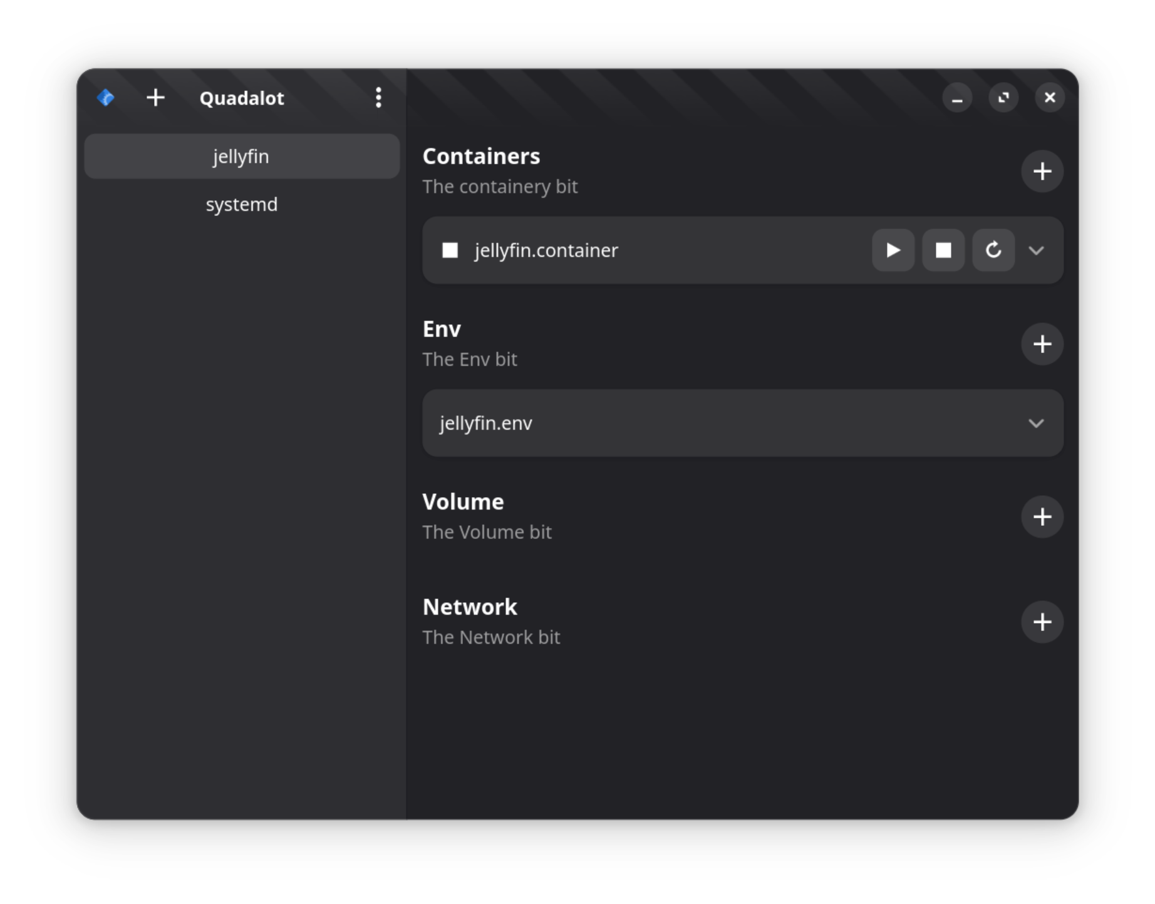Stop jellyfin.container with stop button
The height and width of the screenshot is (904, 1155).
point(943,250)
